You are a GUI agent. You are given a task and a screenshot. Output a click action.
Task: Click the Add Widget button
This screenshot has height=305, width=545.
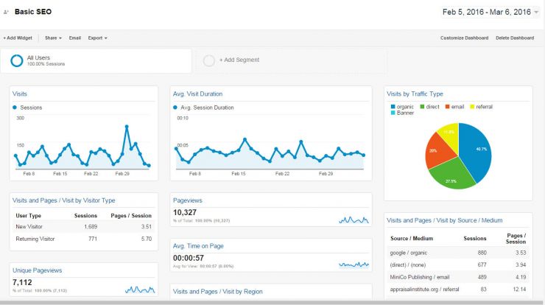click(x=18, y=38)
